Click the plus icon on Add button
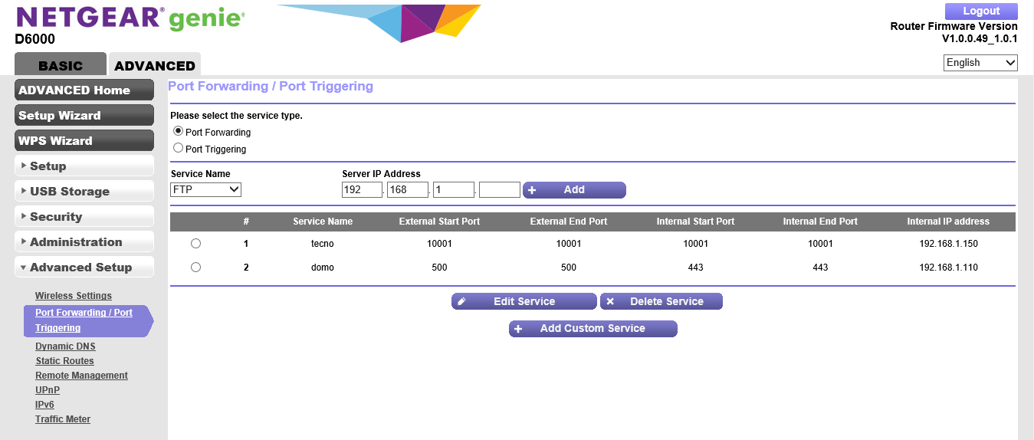 point(532,190)
